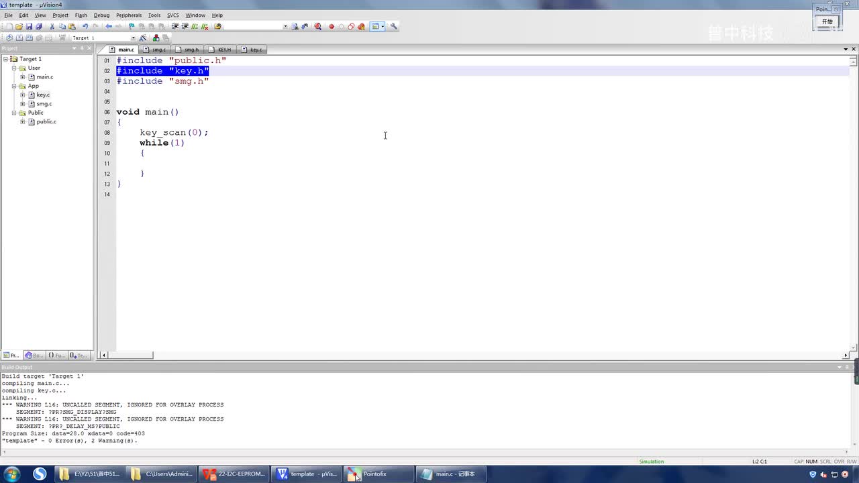This screenshot has height=483, width=859.
Task: Toggle a bookmark on the current line
Action: (x=132, y=27)
